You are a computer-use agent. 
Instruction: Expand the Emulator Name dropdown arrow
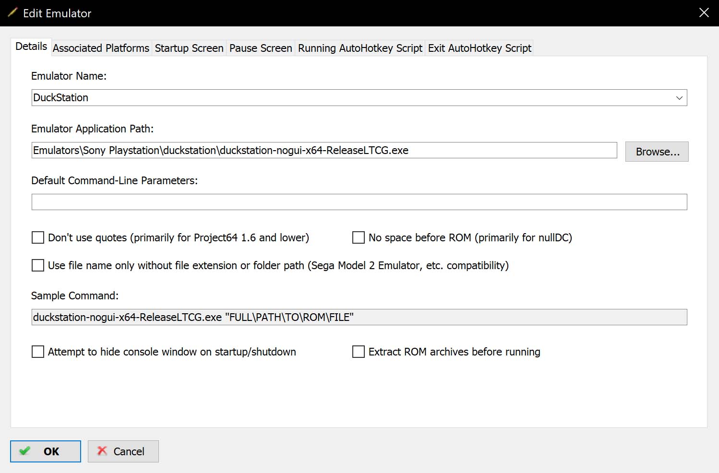coord(679,98)
